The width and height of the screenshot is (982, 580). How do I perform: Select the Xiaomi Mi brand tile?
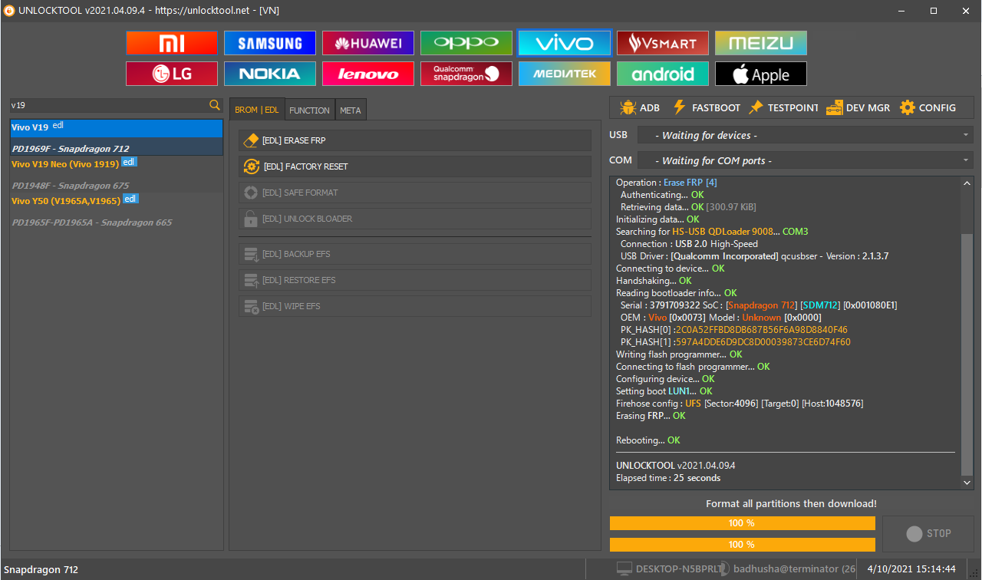point(172,43)
